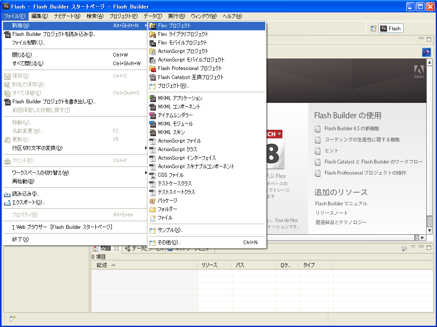Click the Open Perspective icon beside Flash
The width and height of the screenshot is (437, 327).
tap(373, 29)
